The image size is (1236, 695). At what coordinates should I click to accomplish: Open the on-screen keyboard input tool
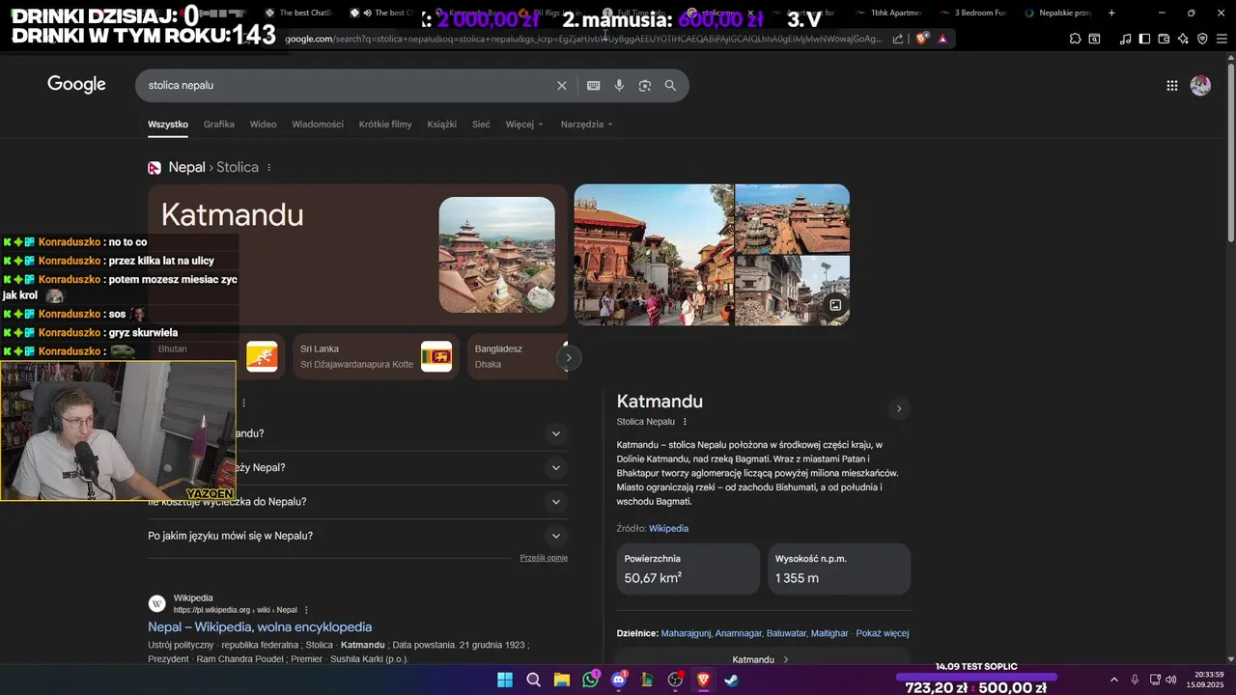[594, 86]
